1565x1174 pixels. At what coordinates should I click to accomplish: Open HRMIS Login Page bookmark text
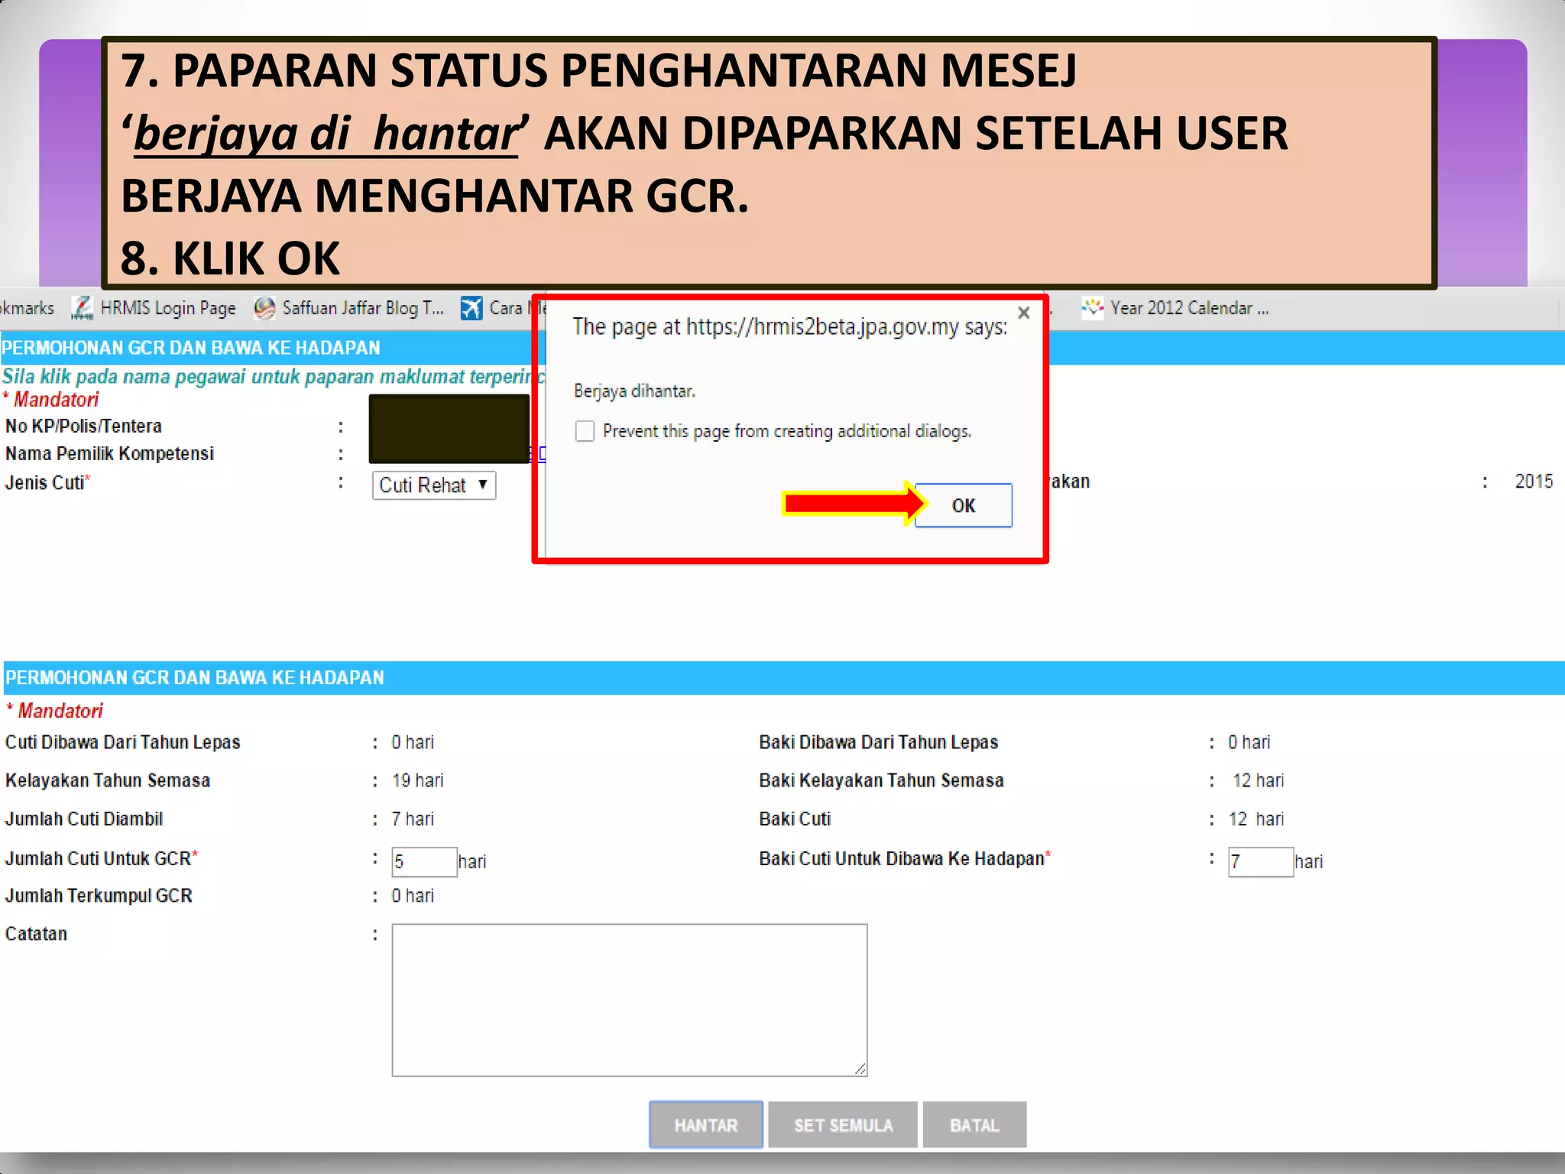[x=167, y=308]
